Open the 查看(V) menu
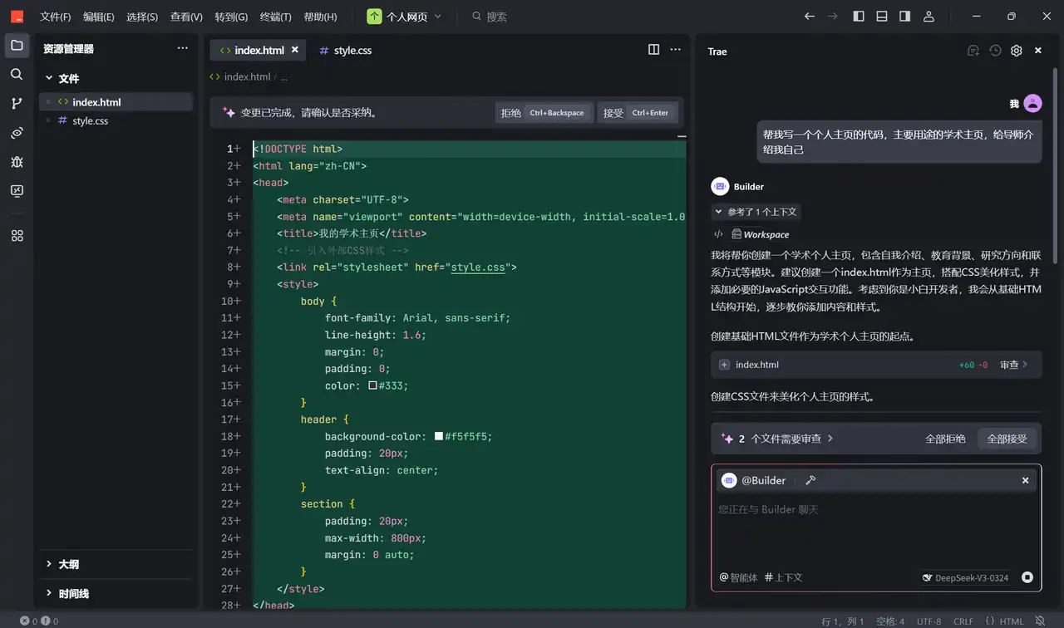Screen dimensions: 1064x628 click(186, 17)
